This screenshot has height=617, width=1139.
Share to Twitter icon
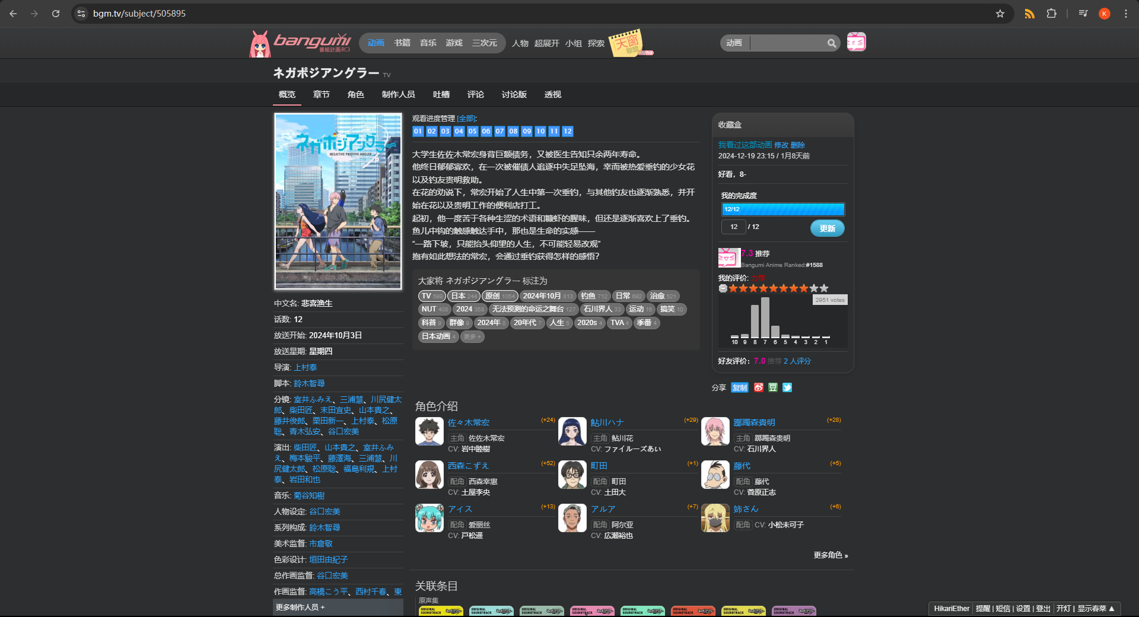(x=787, y=387)
